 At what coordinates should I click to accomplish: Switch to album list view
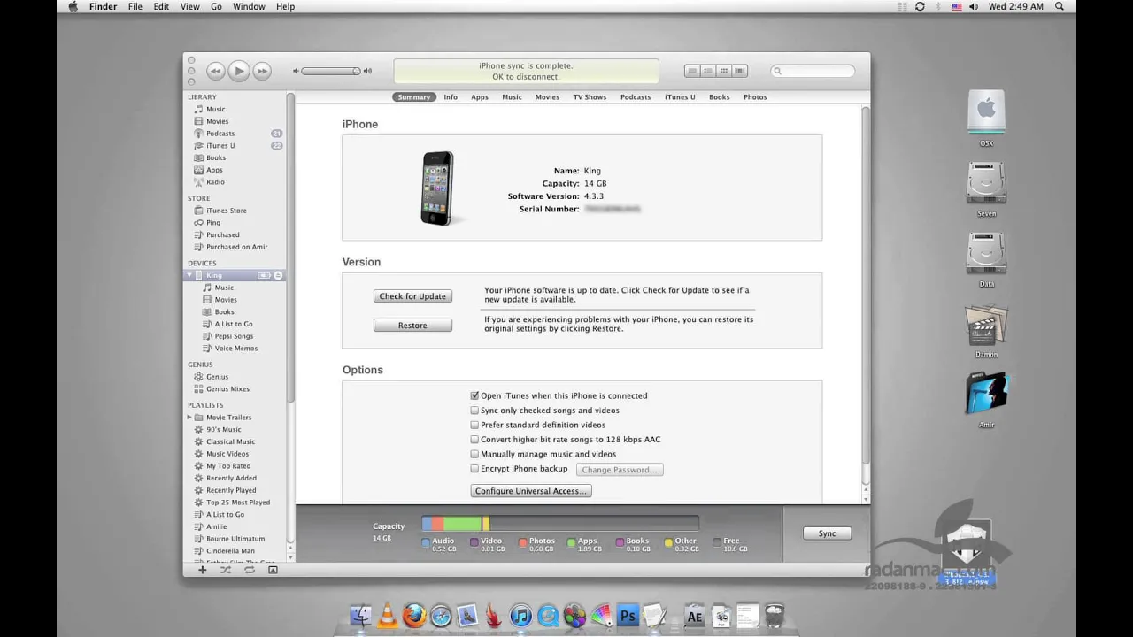point(708,71)
